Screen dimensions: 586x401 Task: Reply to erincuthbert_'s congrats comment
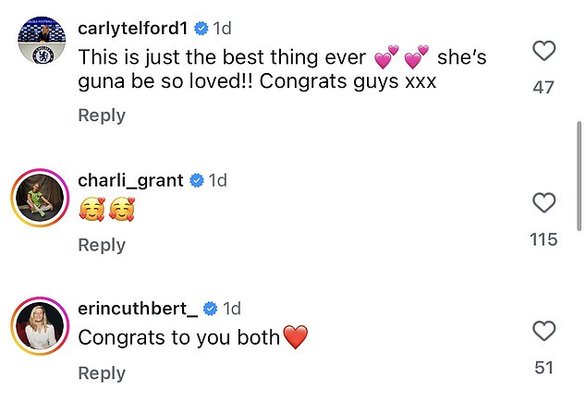pos(101,372)
